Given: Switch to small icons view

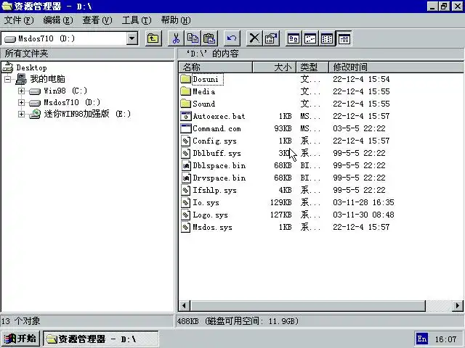Looking at the screenshot, I should tap(310, 38).
